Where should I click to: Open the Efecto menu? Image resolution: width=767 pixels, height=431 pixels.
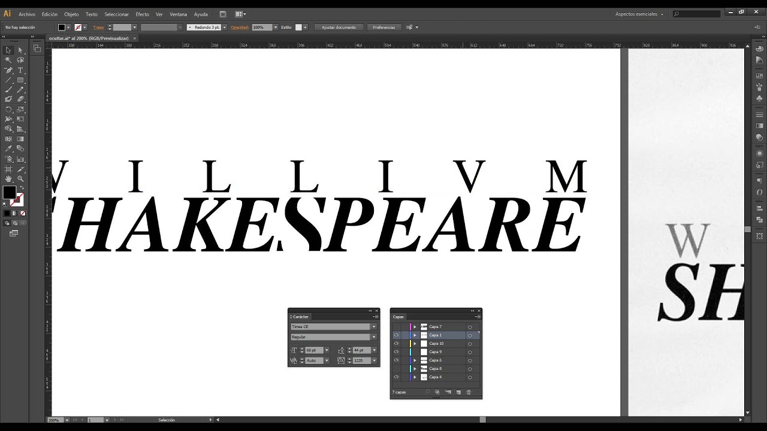click(142, 14)
